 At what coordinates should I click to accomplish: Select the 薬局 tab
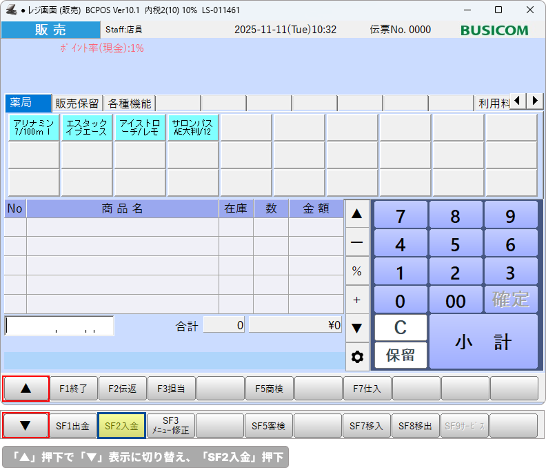tap(28, 104)
